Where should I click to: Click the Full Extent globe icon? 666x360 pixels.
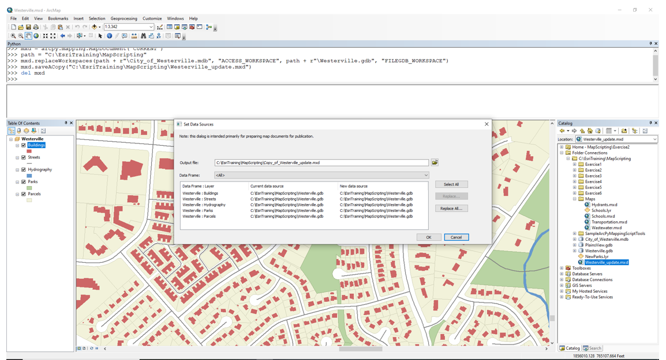pos(36,36)
